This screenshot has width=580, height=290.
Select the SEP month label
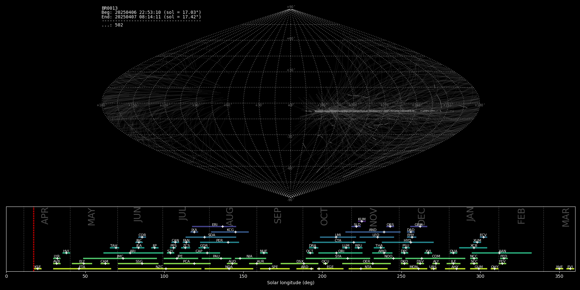tap(278, 216)
